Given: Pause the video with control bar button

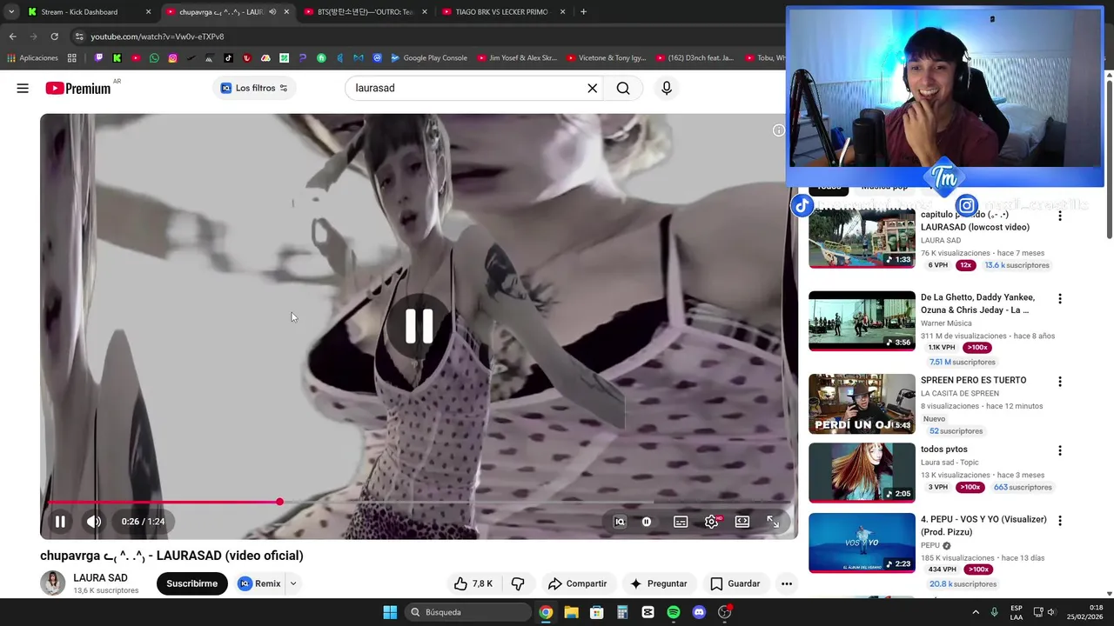Looking at the screenshot, I should pyautogui.click(x=60, y=522).
